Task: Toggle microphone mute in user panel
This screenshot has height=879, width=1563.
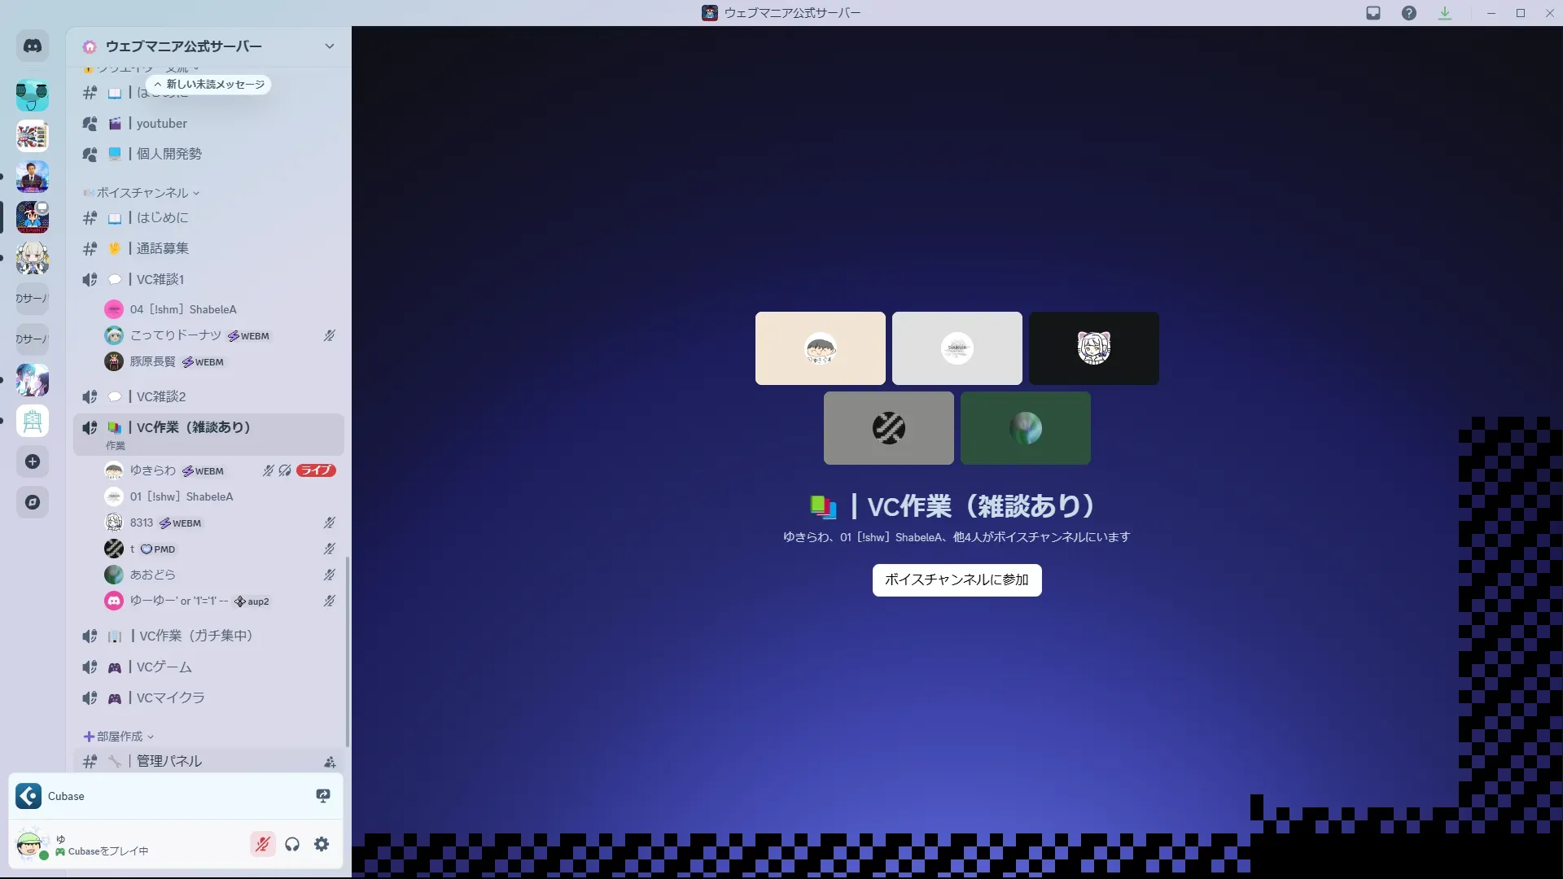Action: (x=262, y=844)
